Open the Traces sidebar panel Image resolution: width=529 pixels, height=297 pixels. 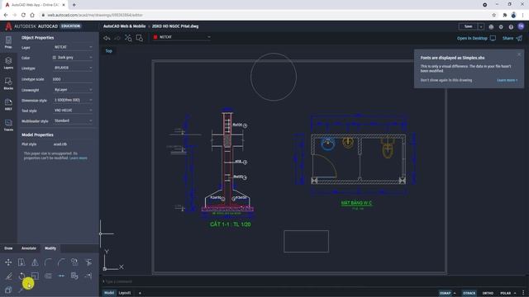point(8,125)
